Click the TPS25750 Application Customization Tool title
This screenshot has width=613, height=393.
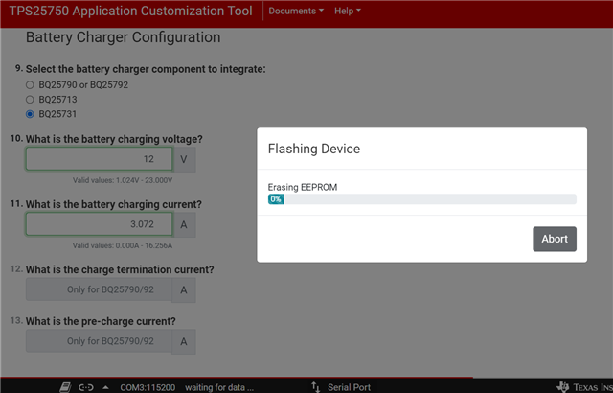coord(130,11)
